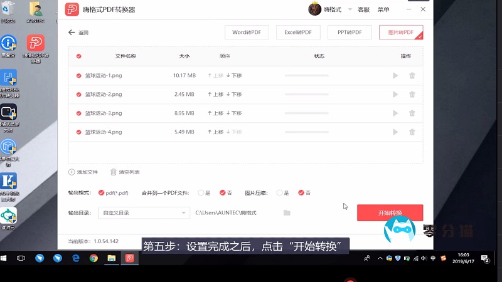Click the red 开始转换 button

coord(390,213)
